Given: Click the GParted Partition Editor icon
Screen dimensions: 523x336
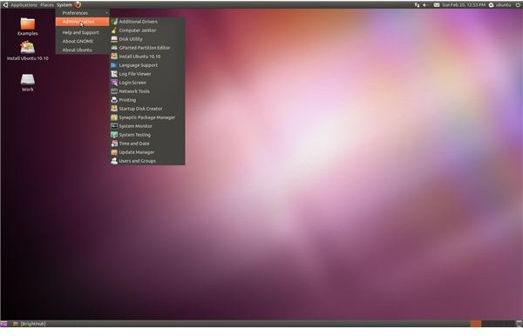Looking at the screenshot, I should pyautogui.click(x=114, y=48).
